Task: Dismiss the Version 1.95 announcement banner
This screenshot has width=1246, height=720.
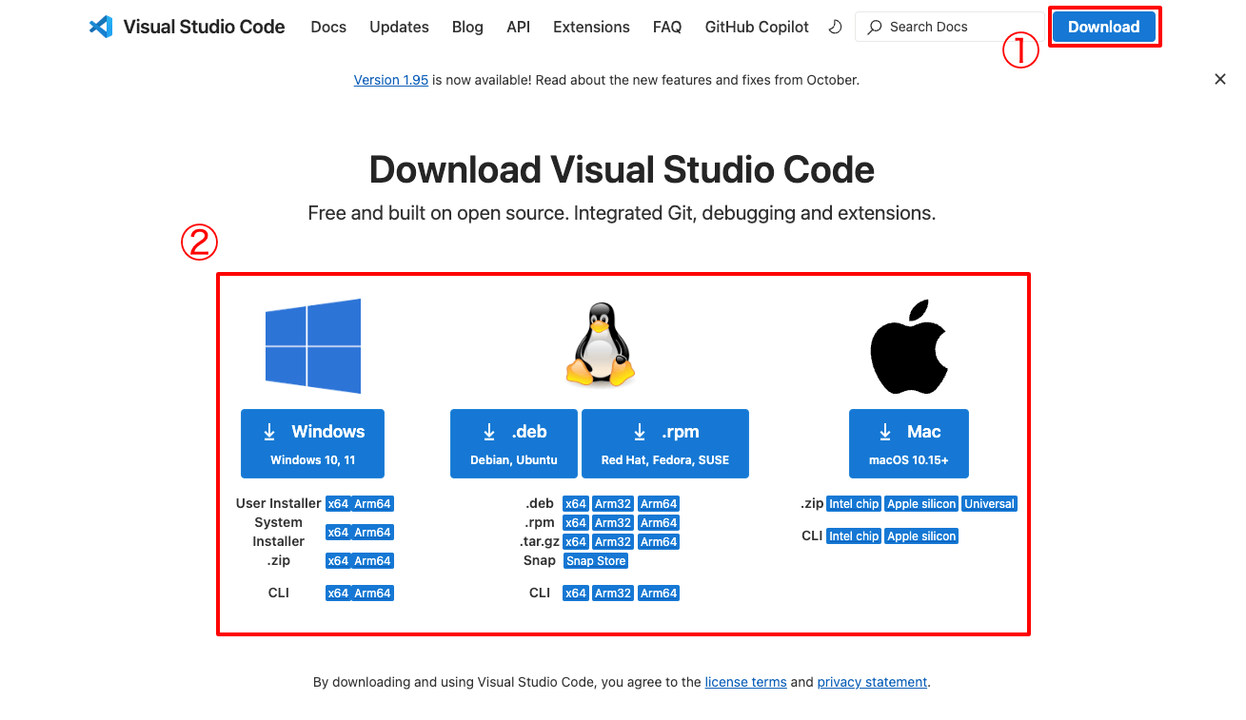Action: pos(1220,79)
